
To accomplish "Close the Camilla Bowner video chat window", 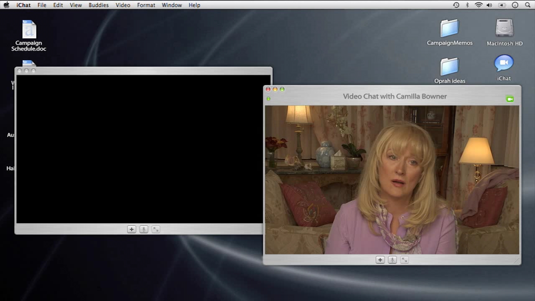I will (268, 89).
